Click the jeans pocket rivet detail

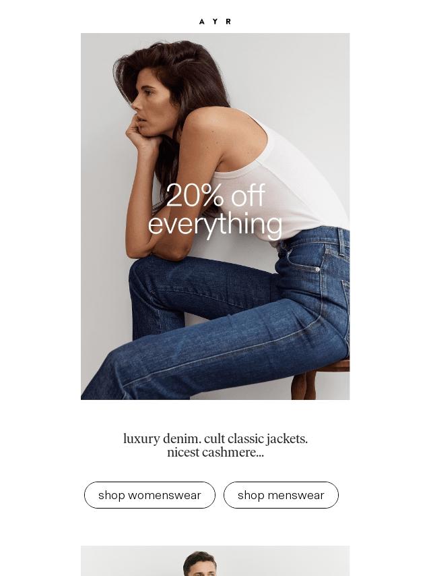point(317,269)
